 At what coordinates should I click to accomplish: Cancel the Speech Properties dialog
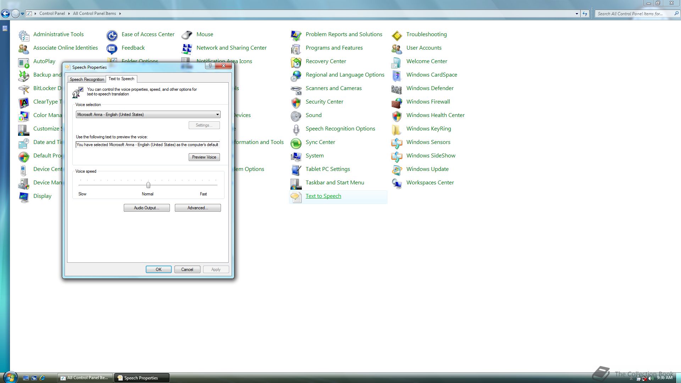[187, 270]
